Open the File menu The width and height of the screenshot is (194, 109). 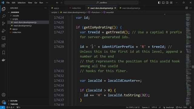point(8,3)
